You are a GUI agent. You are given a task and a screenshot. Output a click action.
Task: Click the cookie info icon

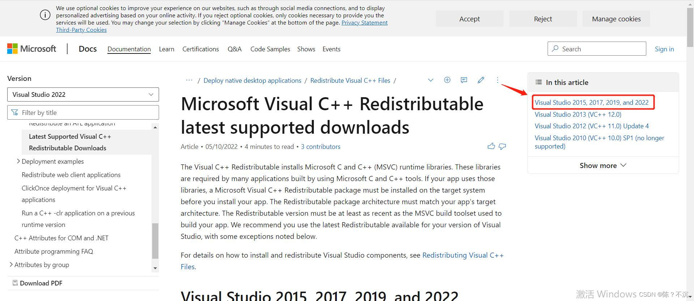pos(45,15)
